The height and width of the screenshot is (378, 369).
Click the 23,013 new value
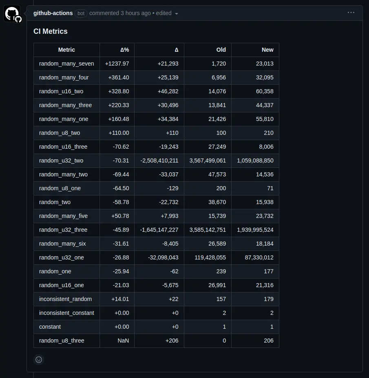pos(265,64)
